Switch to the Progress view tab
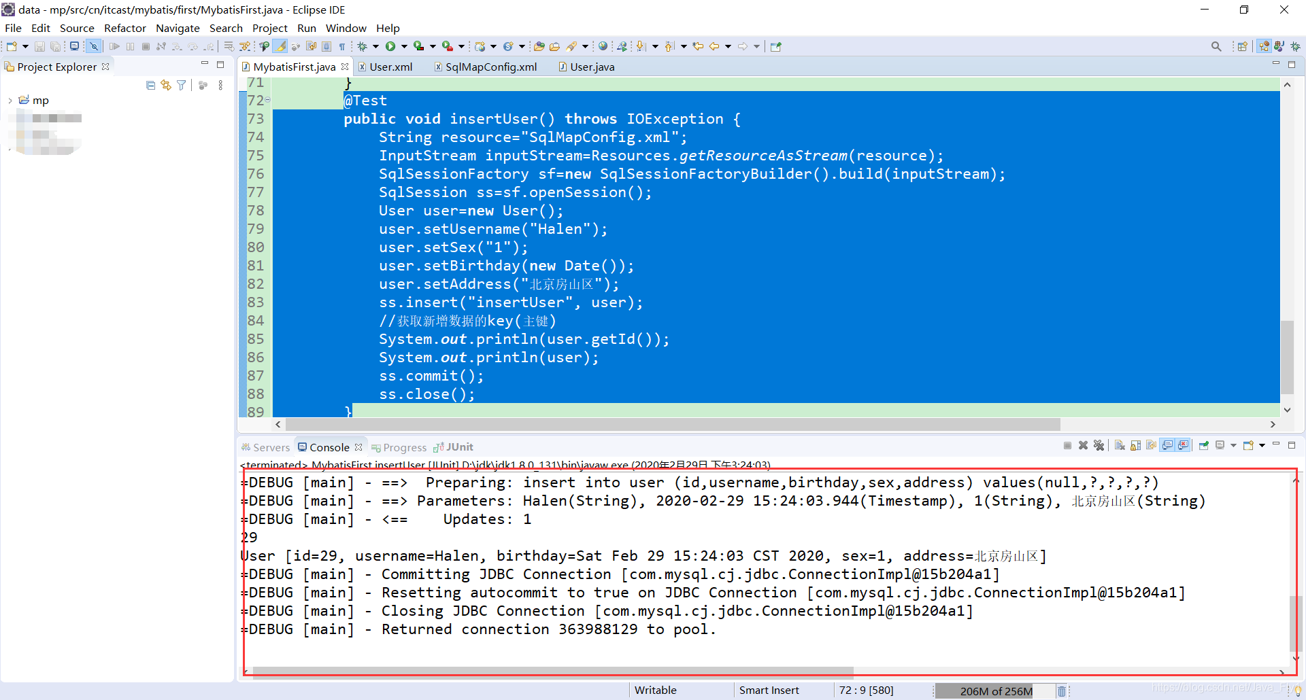 click(399, 447)
